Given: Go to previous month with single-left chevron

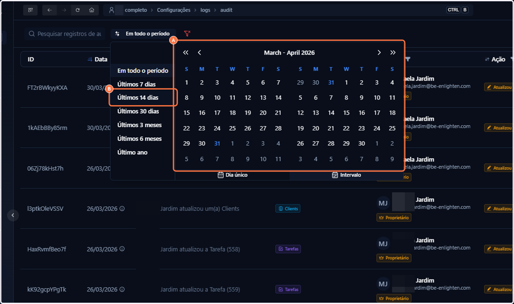Looking at the screenshot, I should tap(200, 53).
